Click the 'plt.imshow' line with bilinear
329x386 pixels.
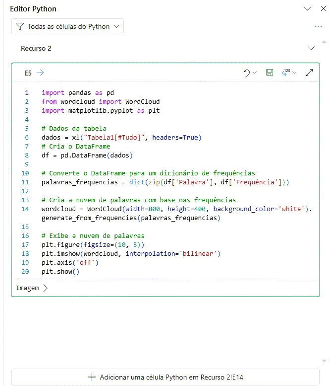pos(131,254)
